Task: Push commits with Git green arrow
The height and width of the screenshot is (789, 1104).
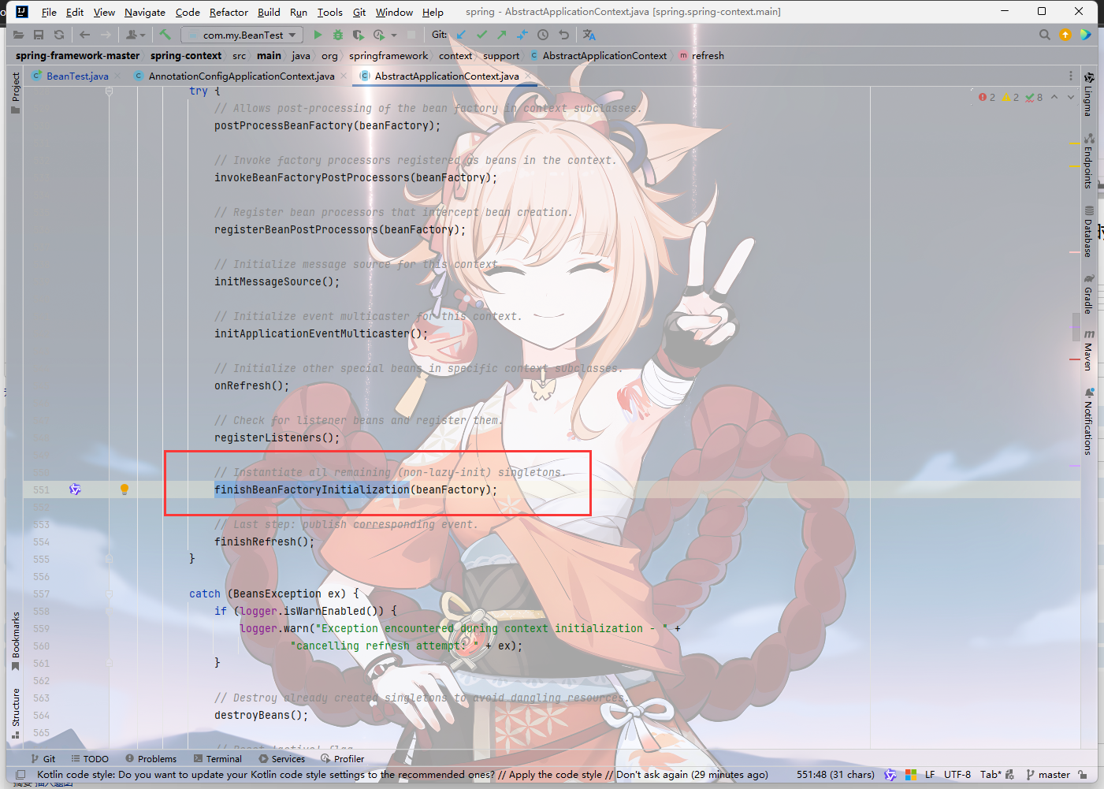Action: click(x=501, y=35)
